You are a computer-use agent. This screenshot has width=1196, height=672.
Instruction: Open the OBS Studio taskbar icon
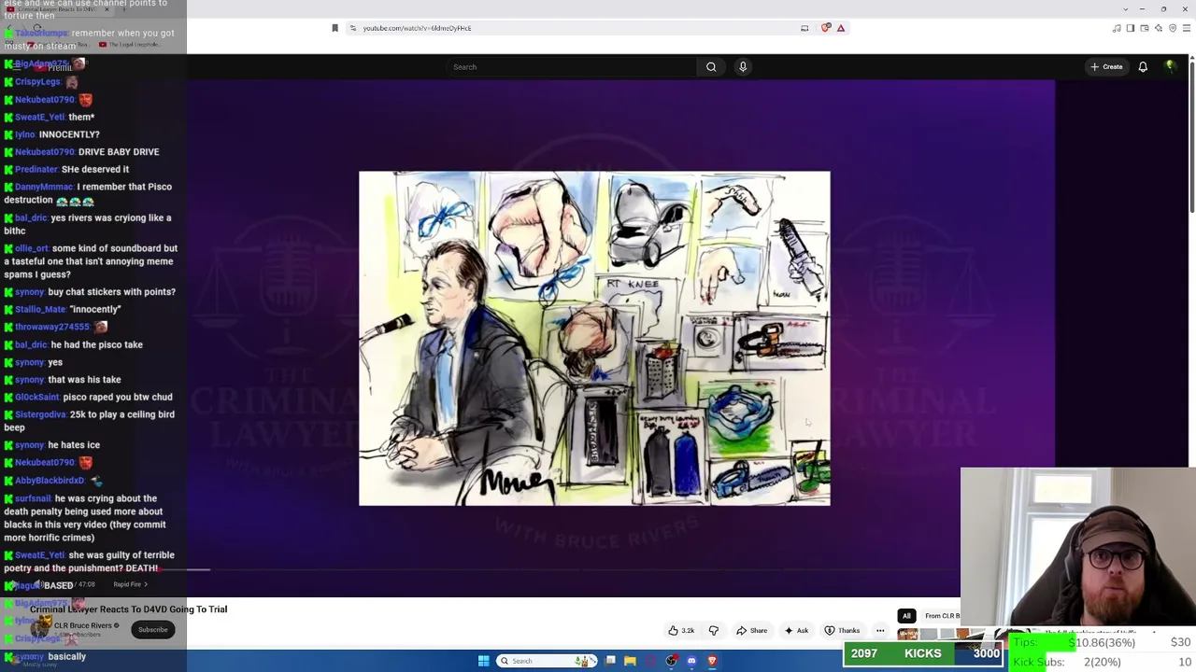(672, 662)
